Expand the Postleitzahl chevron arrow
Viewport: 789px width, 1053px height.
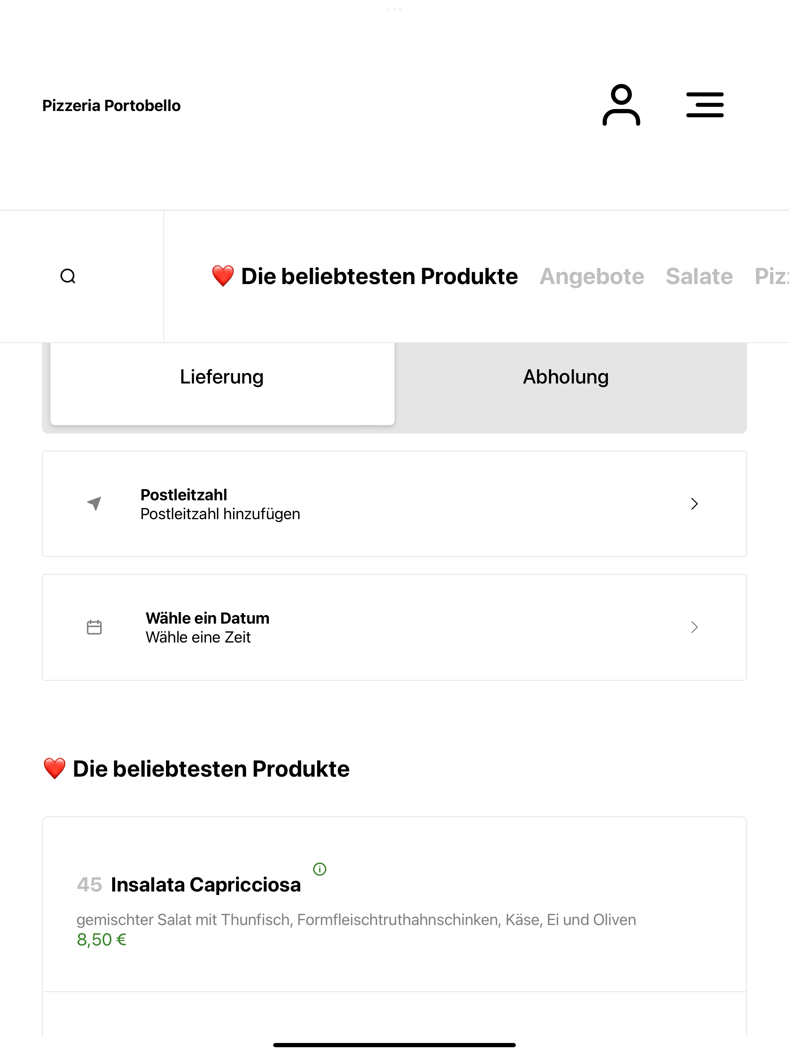pyautogui.click(x=694, y=504)
